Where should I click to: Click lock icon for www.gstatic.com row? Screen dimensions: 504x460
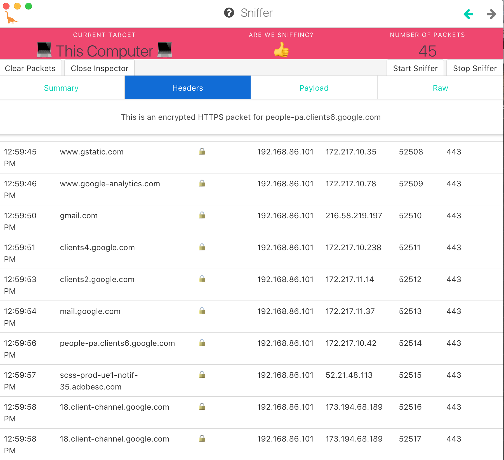coord(202,151)
